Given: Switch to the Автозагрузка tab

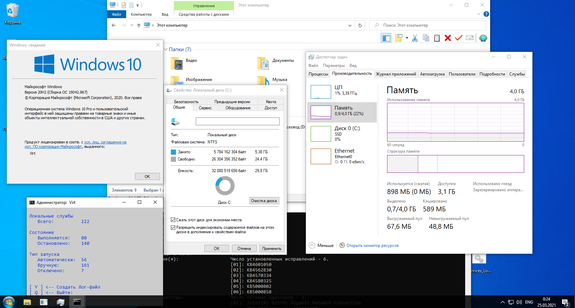Looking at the screenshot, I should pos(432,74).
